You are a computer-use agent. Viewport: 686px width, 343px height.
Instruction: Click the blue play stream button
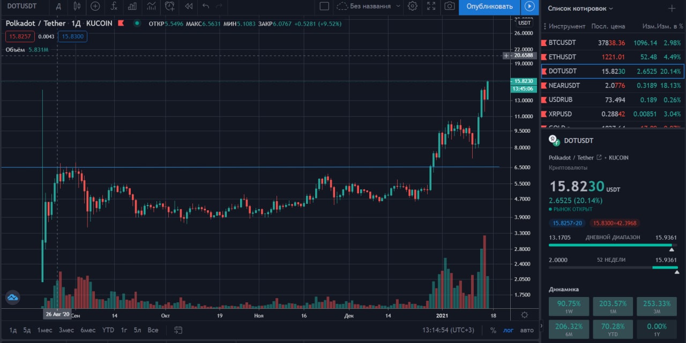(530, 6)
